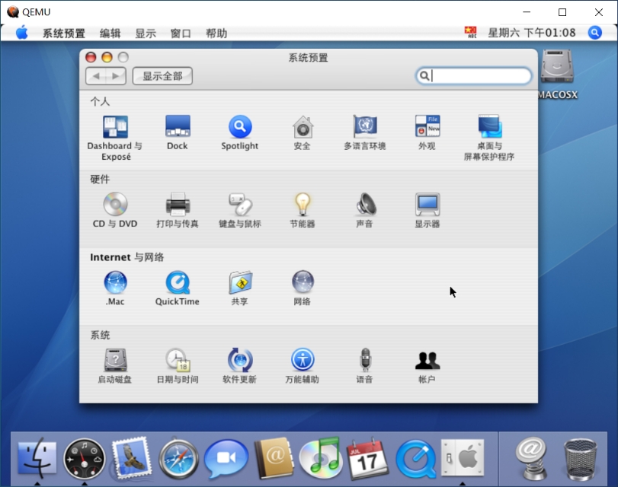Launch Safari from the Dock
Screen dimensions: 618x487
[178, 457]
